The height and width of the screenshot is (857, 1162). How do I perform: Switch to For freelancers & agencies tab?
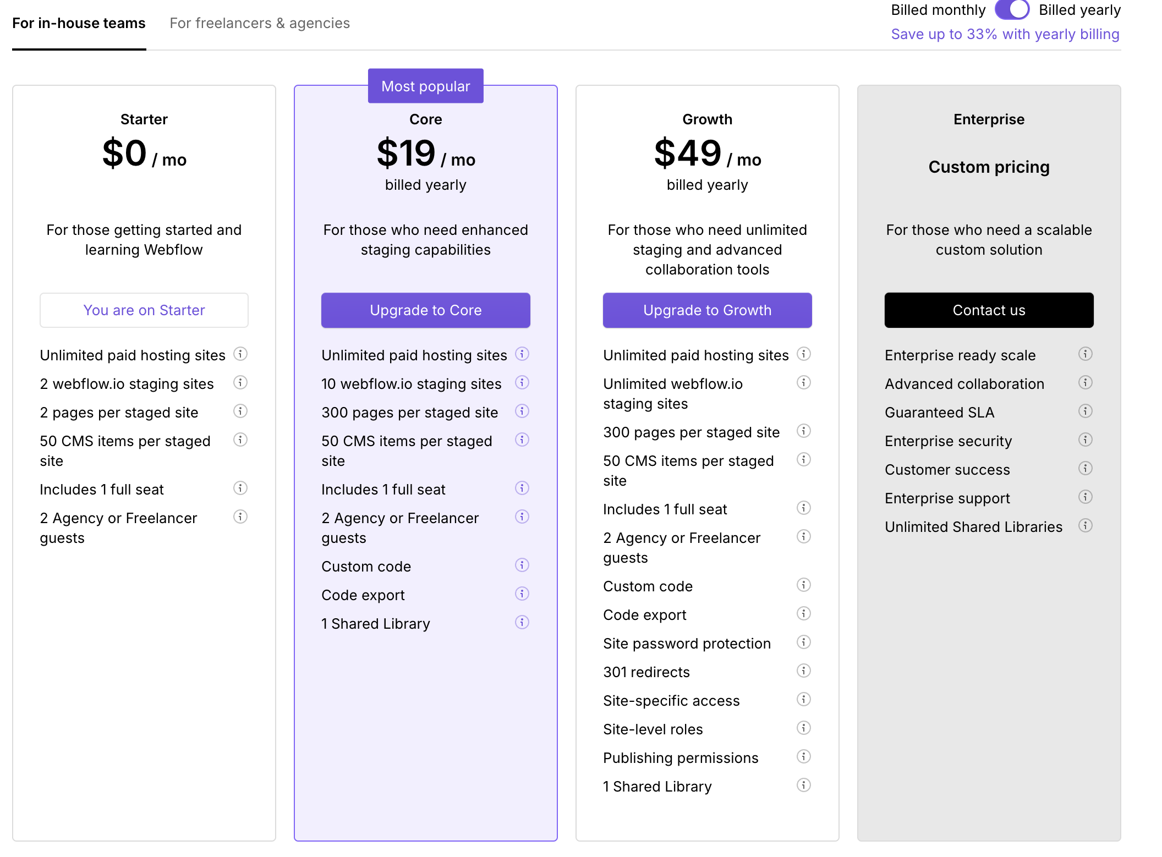click(x=259, y=23)
